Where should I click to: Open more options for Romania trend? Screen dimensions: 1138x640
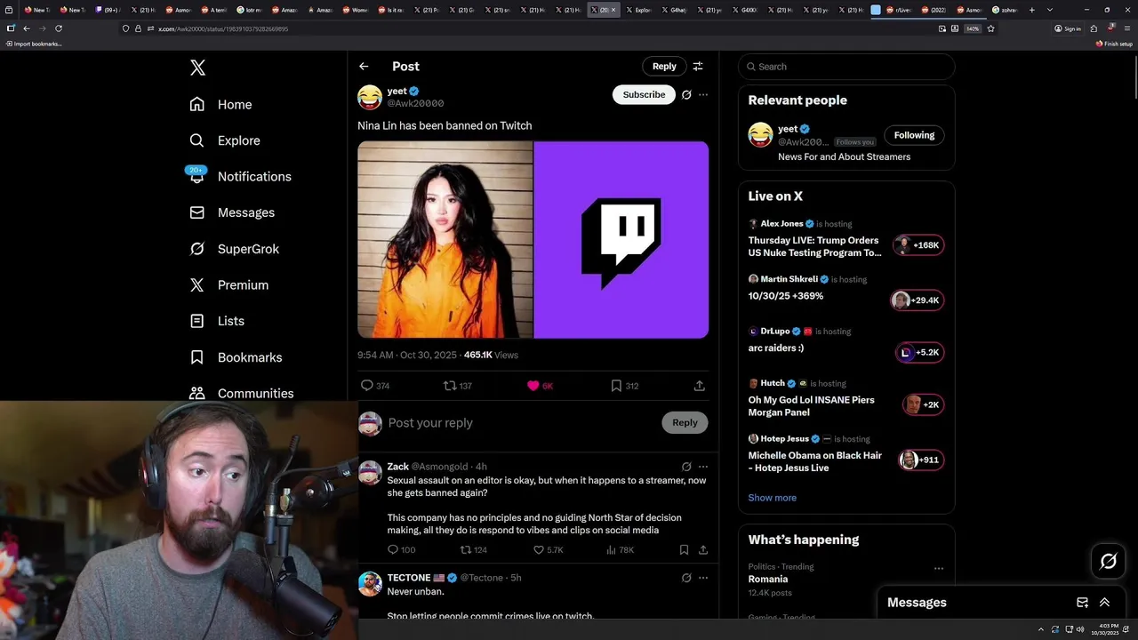pyautogui.click(x=938, y=569)
